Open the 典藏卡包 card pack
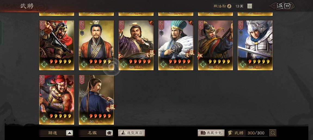The height and width of the screenshot is (140, 313). pyautogui.click(x=211, y=133)
